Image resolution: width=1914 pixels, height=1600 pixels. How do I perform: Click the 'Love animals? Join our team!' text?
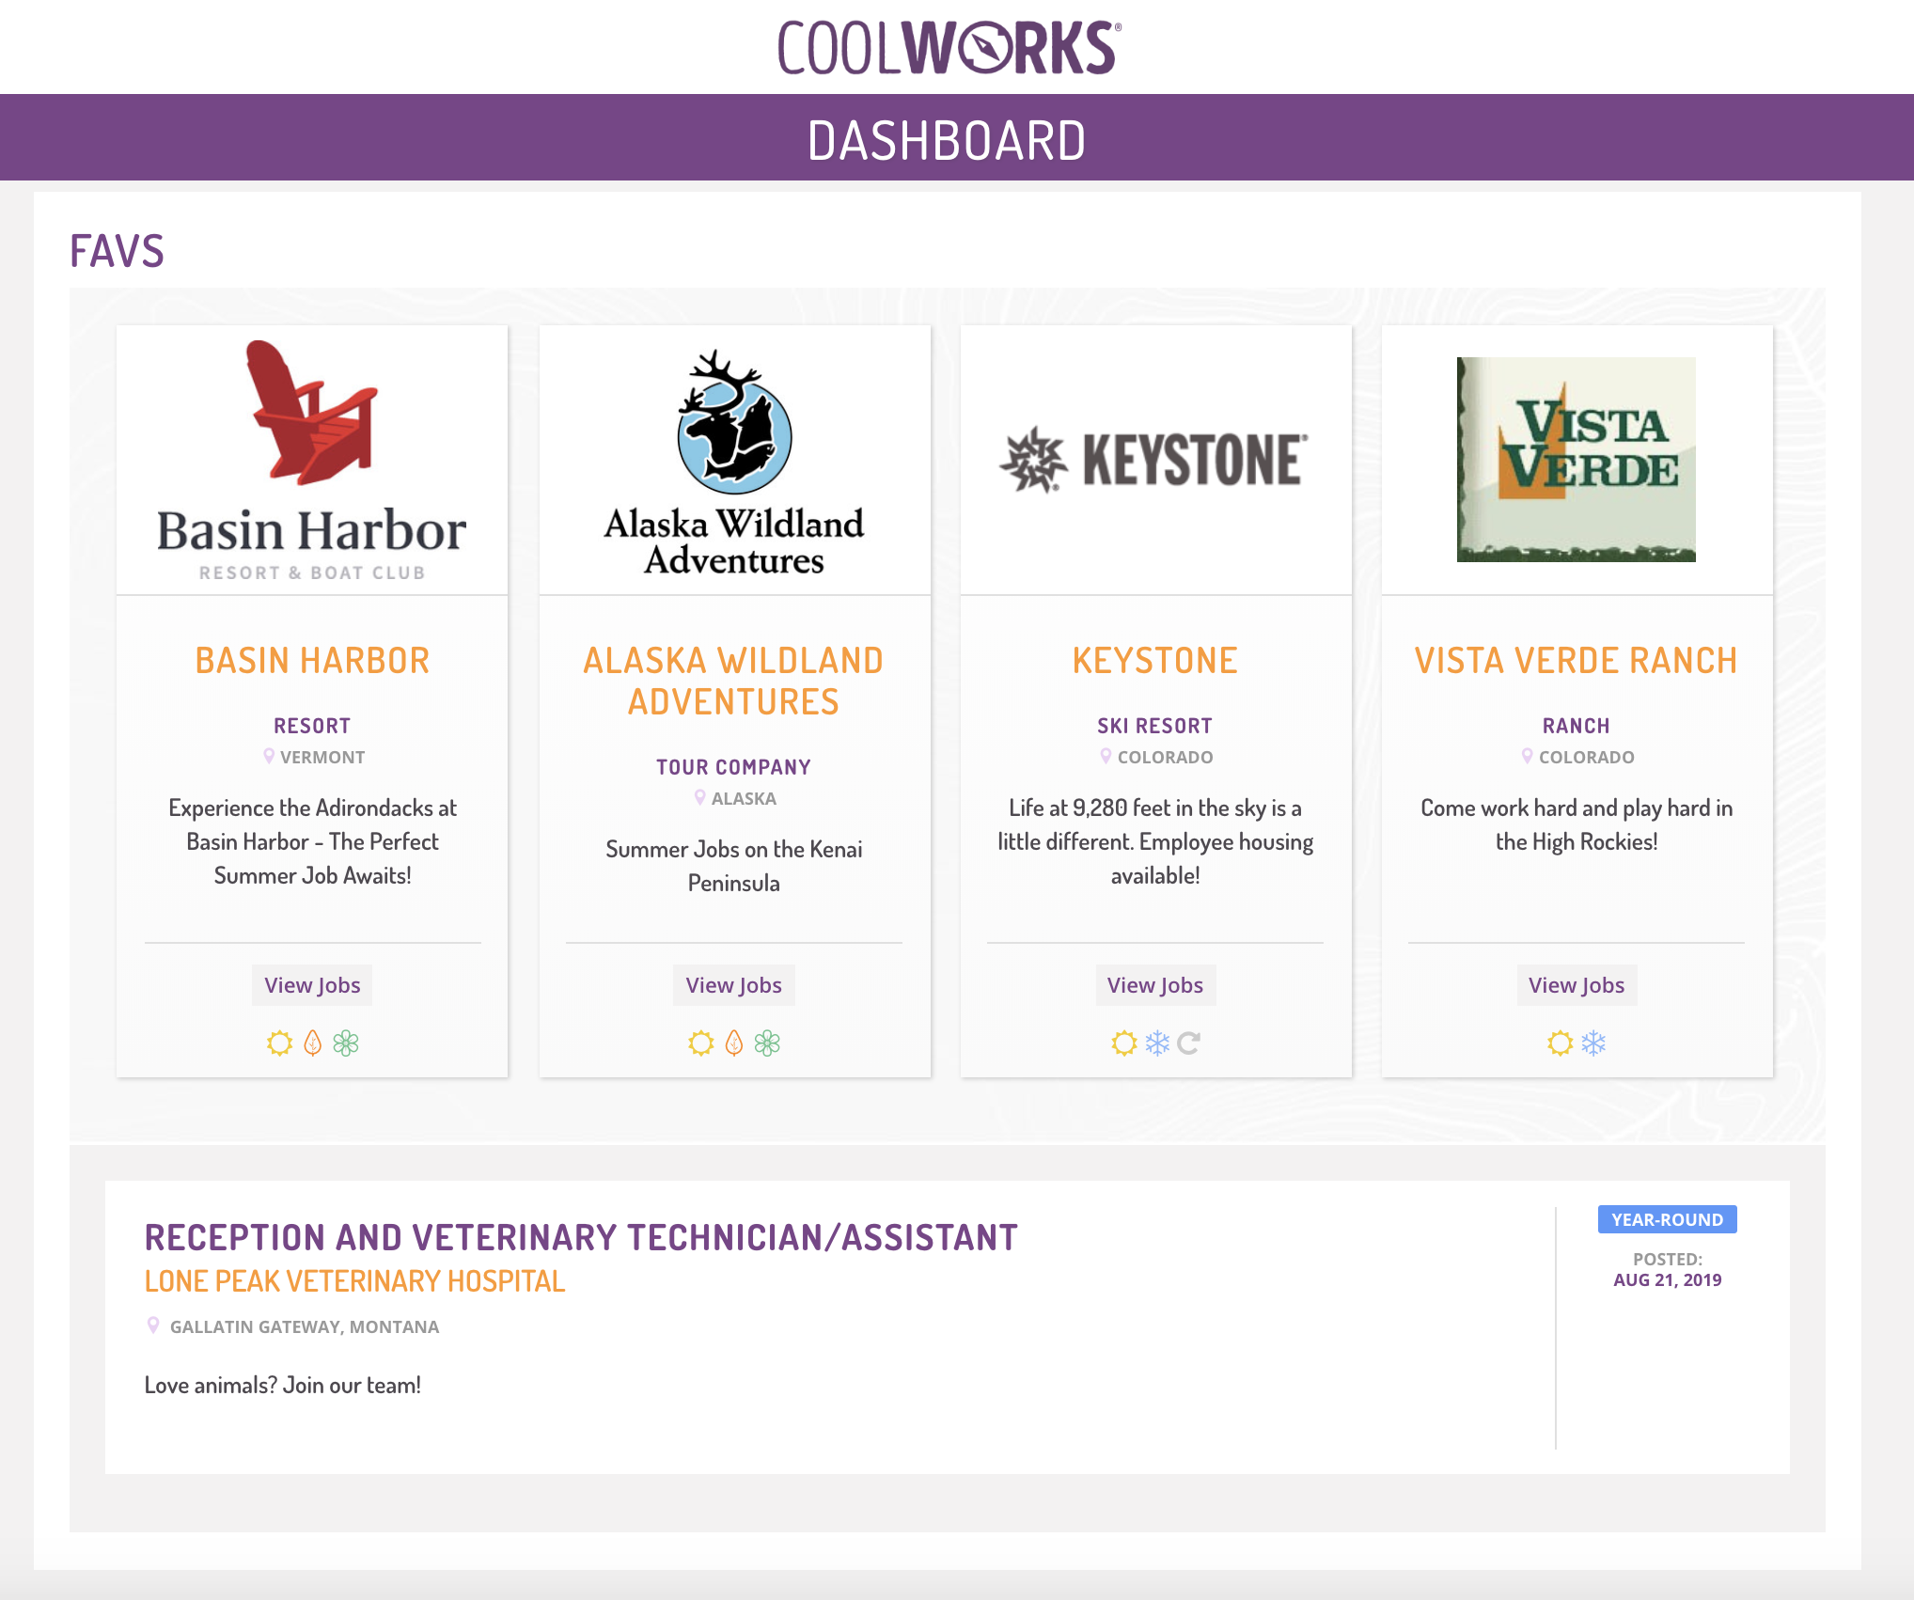[x=283, y=1385]
